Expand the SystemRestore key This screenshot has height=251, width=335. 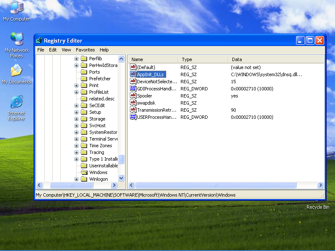click(x=76, y=132)
